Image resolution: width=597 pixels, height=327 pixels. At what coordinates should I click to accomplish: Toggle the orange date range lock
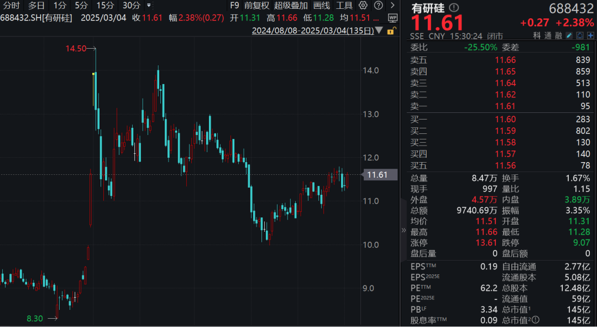(x=391, y=31)
